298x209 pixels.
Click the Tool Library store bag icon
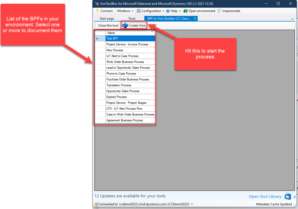(288, 196)
